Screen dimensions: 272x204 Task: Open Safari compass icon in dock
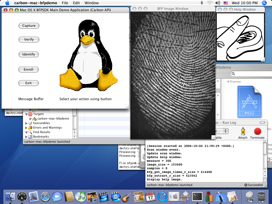click(x=45, y=197)
